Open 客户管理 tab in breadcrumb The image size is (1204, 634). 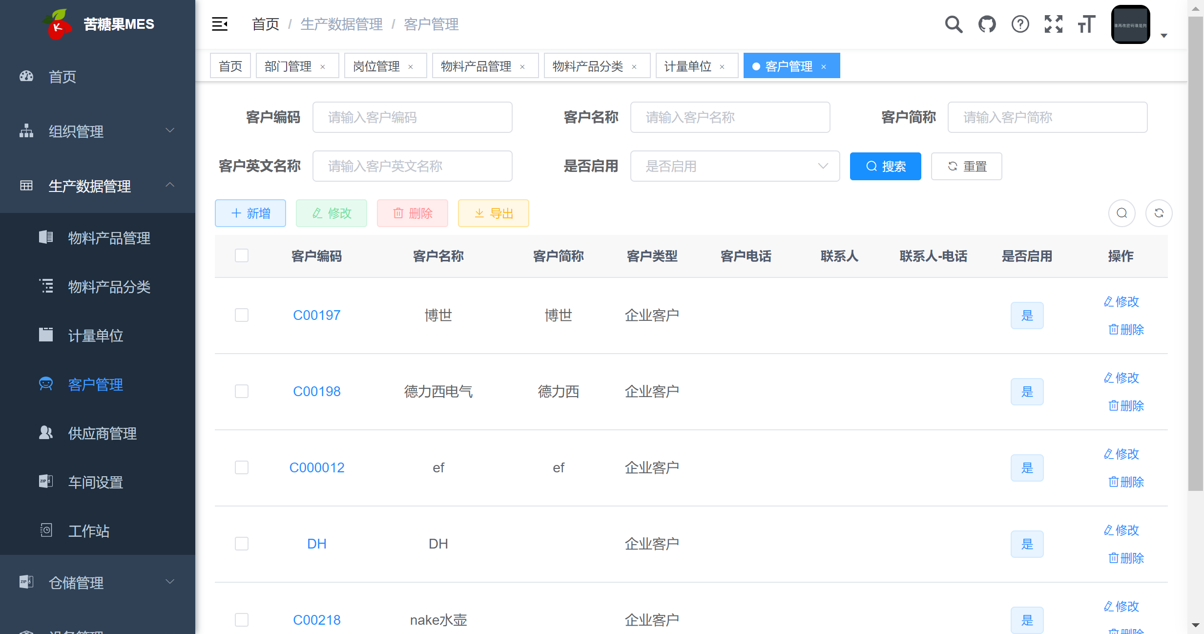click(432, 24)
